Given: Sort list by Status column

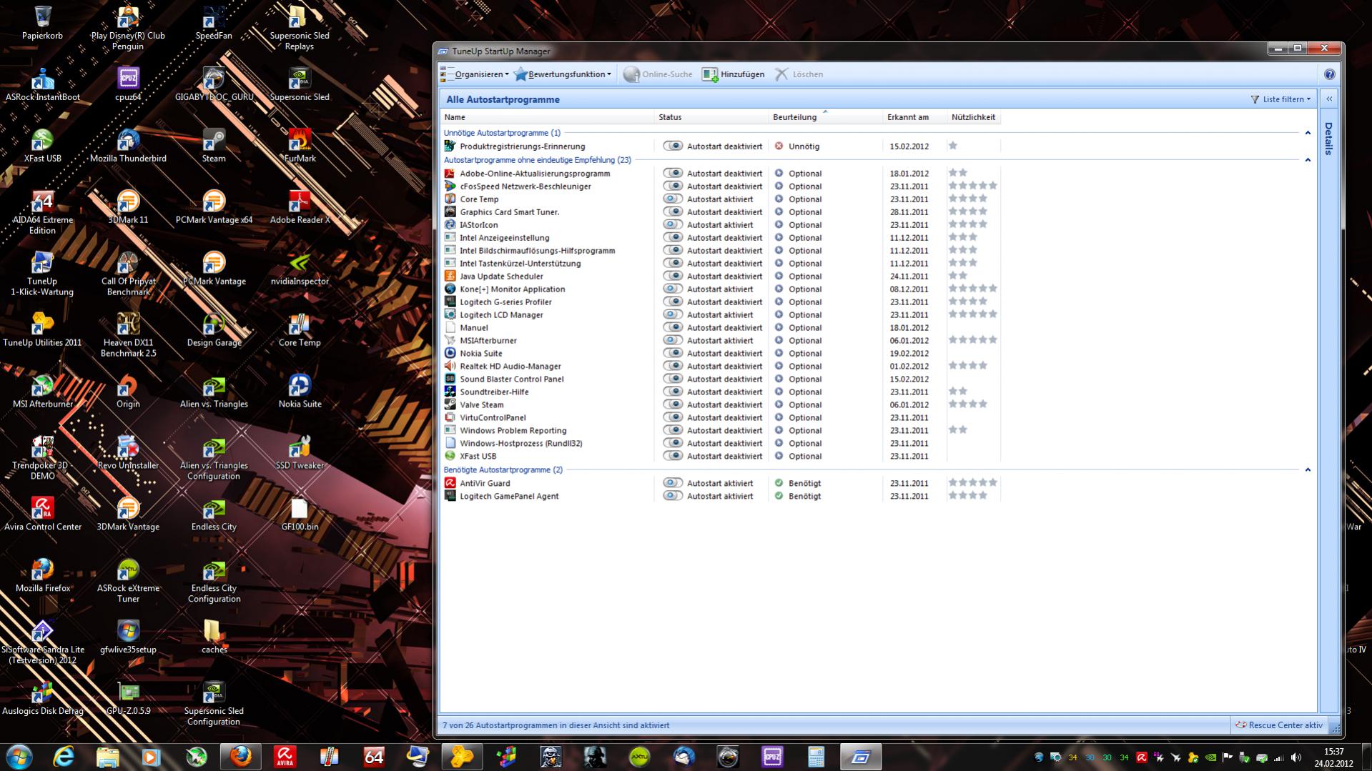Looking at the screenshot, I should [x=712, y=117].
